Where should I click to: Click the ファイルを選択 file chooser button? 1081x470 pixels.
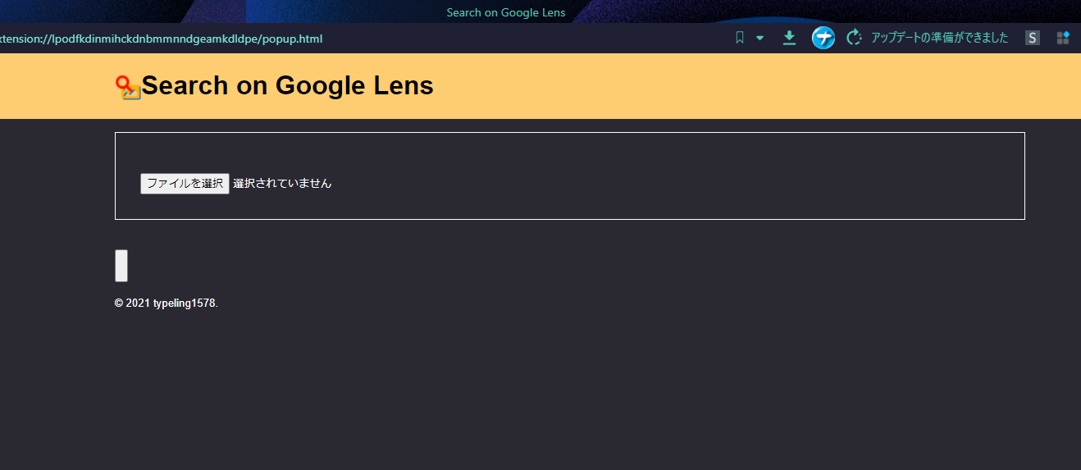[185, 184]
